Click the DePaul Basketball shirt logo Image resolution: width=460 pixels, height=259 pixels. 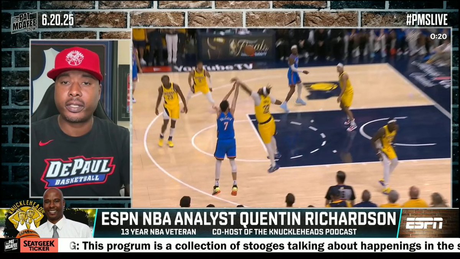[78, 172]
